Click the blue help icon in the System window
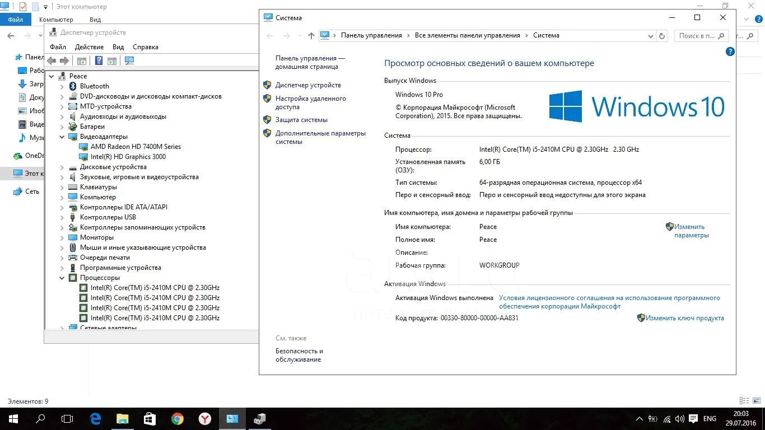The width and height of the screenshot is (765, 430). tap(730, 52)
